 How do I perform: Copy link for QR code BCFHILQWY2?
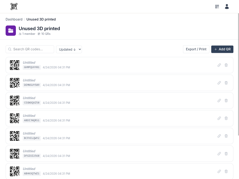219,136
